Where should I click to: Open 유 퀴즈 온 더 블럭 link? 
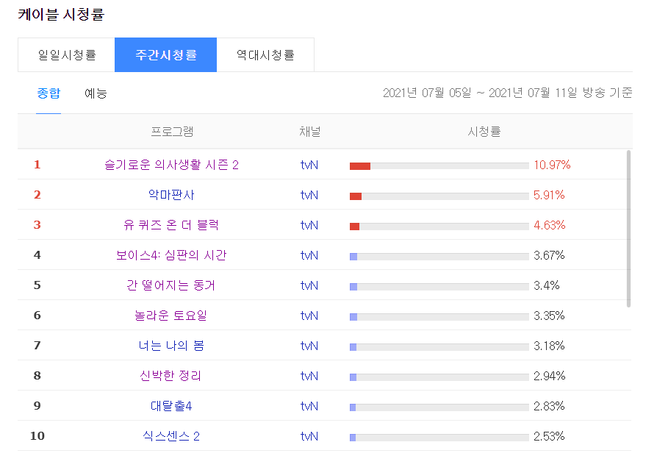click(171, 225)
